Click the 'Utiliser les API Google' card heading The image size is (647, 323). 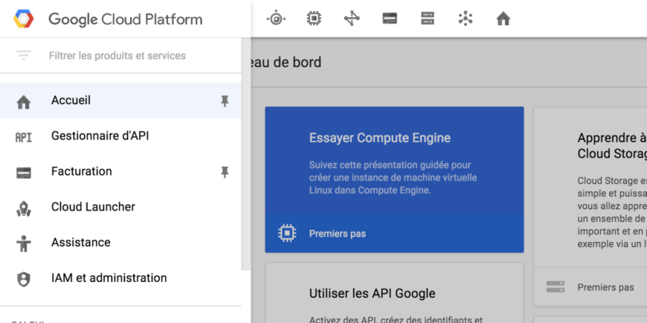372,294
